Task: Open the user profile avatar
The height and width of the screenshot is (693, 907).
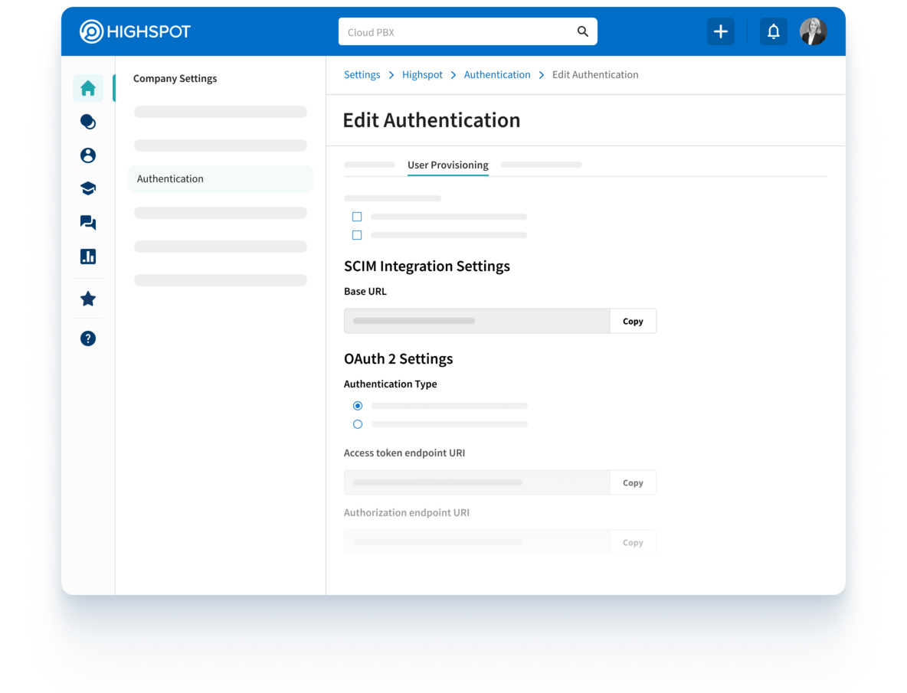Action: (814, 31)
